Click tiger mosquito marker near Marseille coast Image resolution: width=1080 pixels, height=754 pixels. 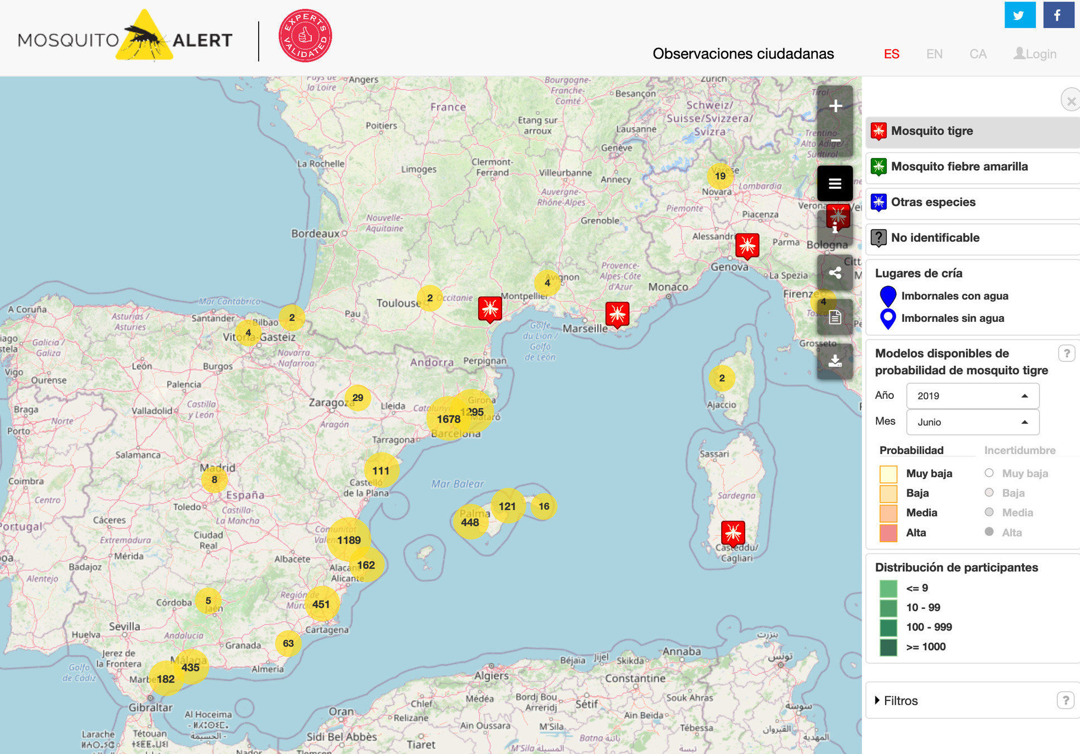(617, 315)
